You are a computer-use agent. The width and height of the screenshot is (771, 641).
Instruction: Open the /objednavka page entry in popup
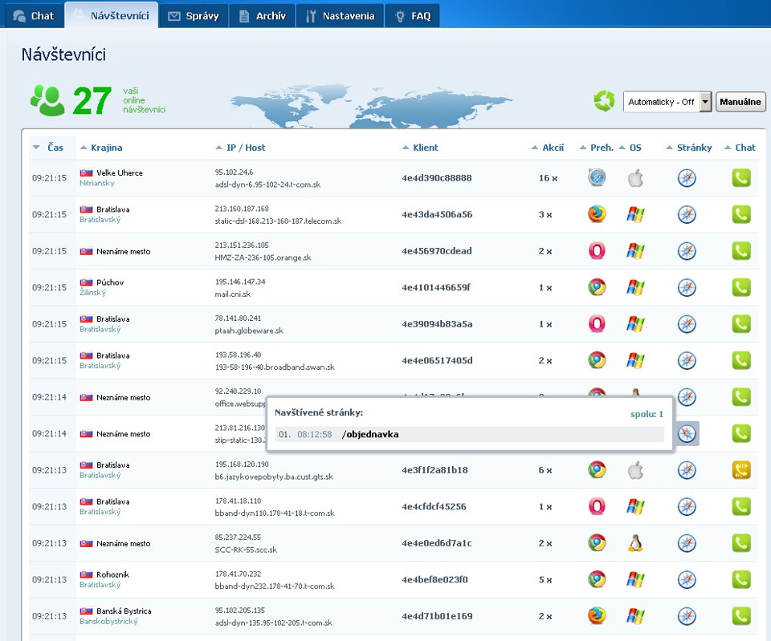pos(370,434)
